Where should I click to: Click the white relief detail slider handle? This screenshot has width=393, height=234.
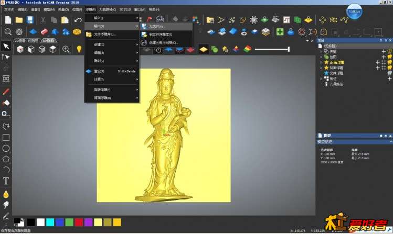coord(289,49)
